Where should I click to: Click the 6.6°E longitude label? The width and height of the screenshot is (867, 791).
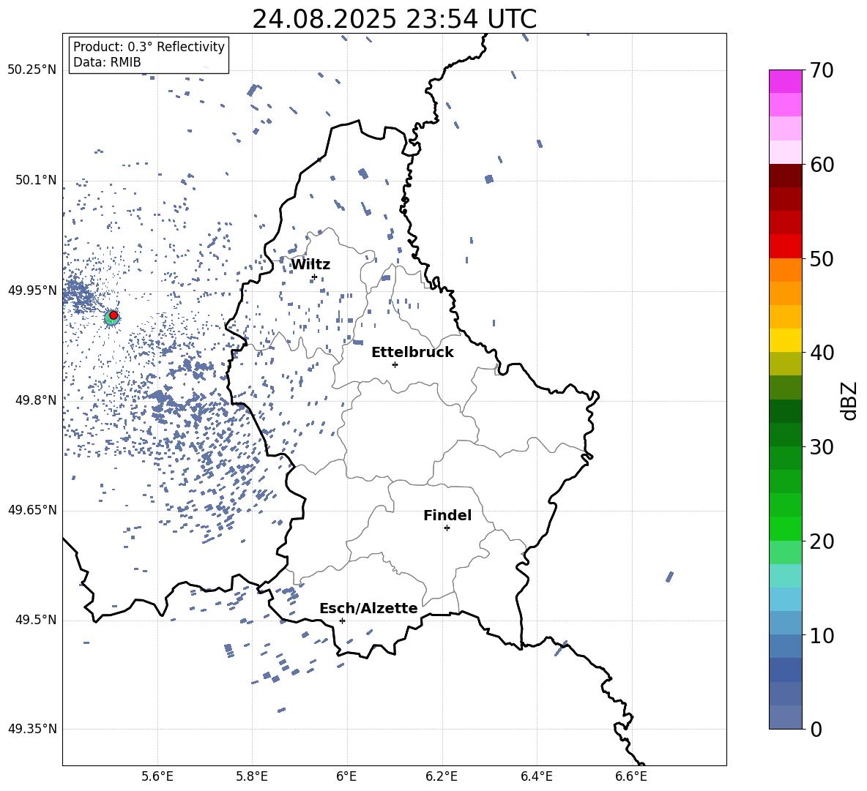point(631,776)
